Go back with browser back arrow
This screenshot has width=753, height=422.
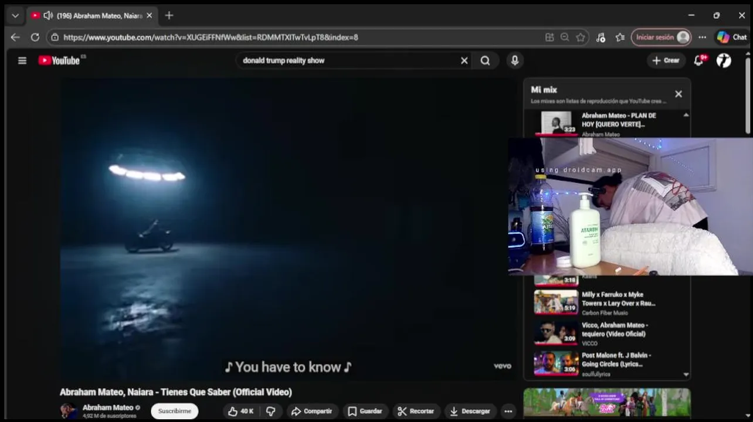[15, 37]
